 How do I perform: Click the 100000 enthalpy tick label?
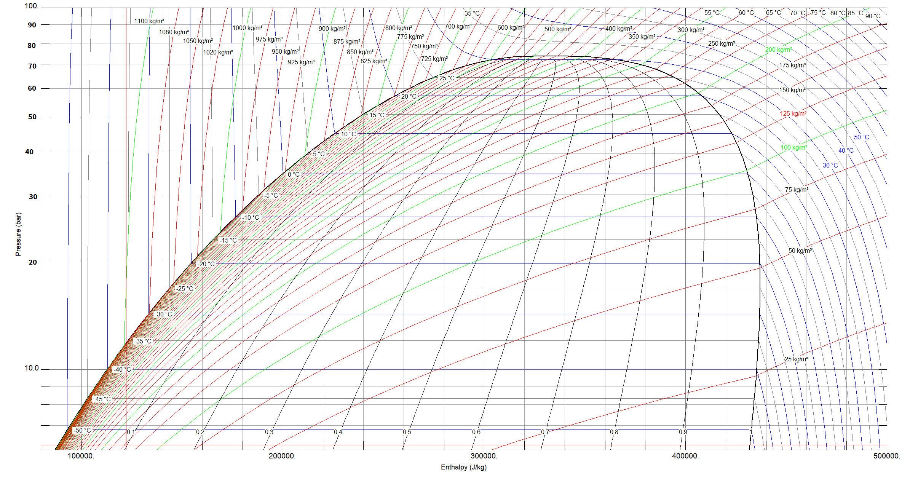[81, 456]
